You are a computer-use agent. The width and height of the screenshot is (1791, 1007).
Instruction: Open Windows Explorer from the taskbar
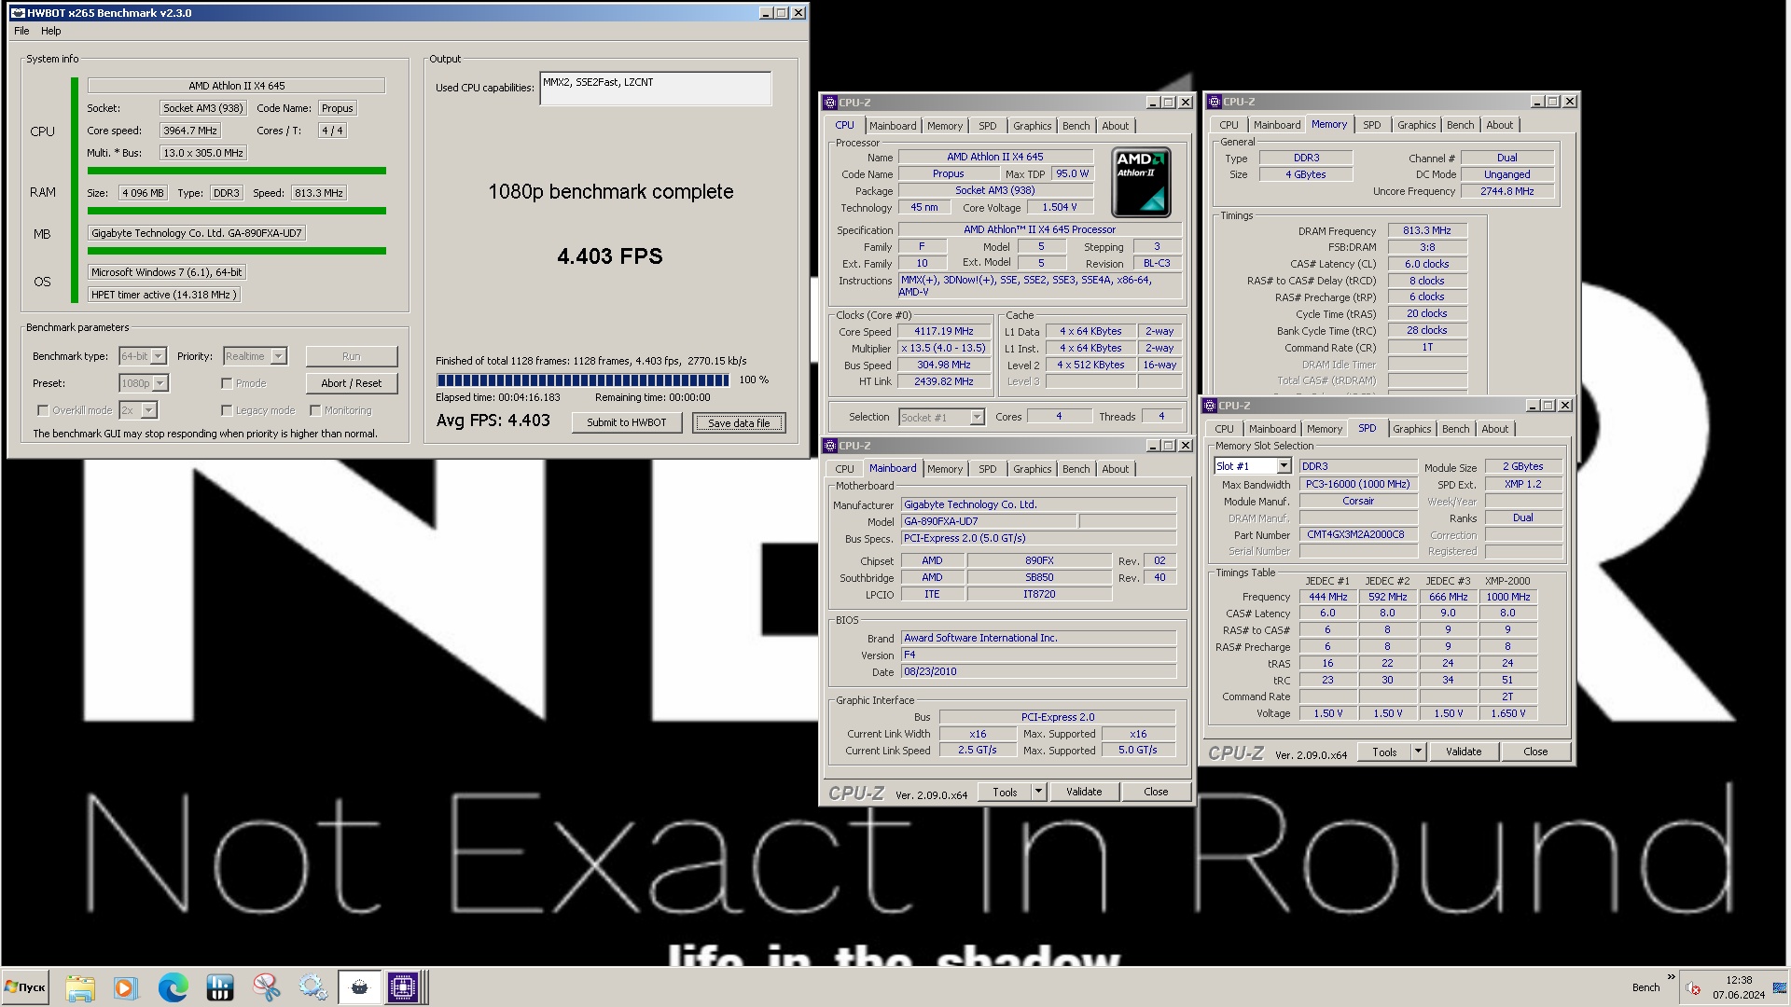[x=80, y=987]
